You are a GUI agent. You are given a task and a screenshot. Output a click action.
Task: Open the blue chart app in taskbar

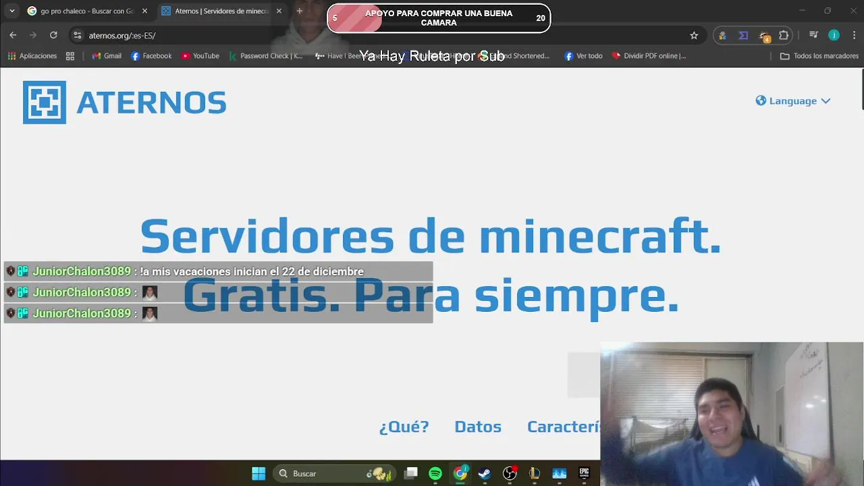560,474
